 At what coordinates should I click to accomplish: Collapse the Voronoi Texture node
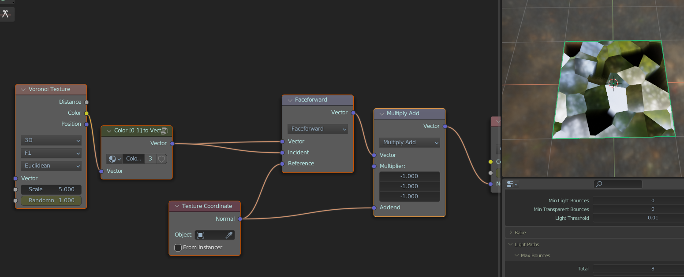click(x=23, y=89)
